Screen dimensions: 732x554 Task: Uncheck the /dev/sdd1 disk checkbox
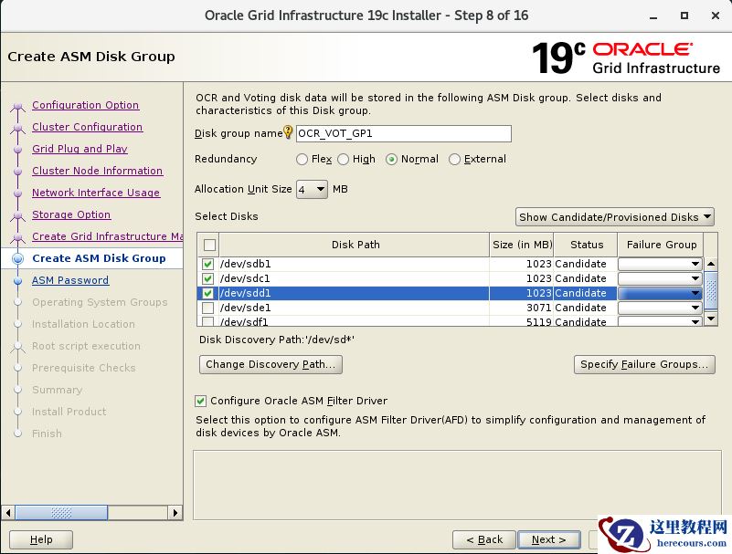coord(207,293)
